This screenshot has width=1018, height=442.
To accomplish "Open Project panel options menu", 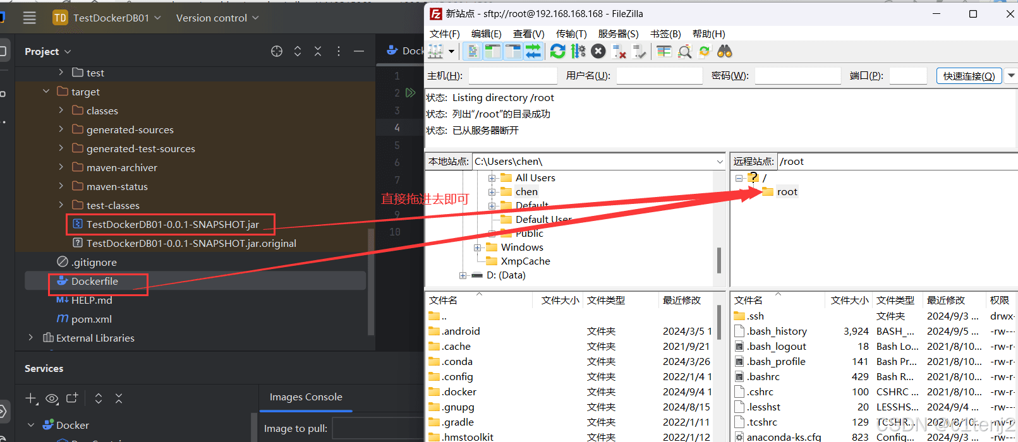I will point(339,51).
